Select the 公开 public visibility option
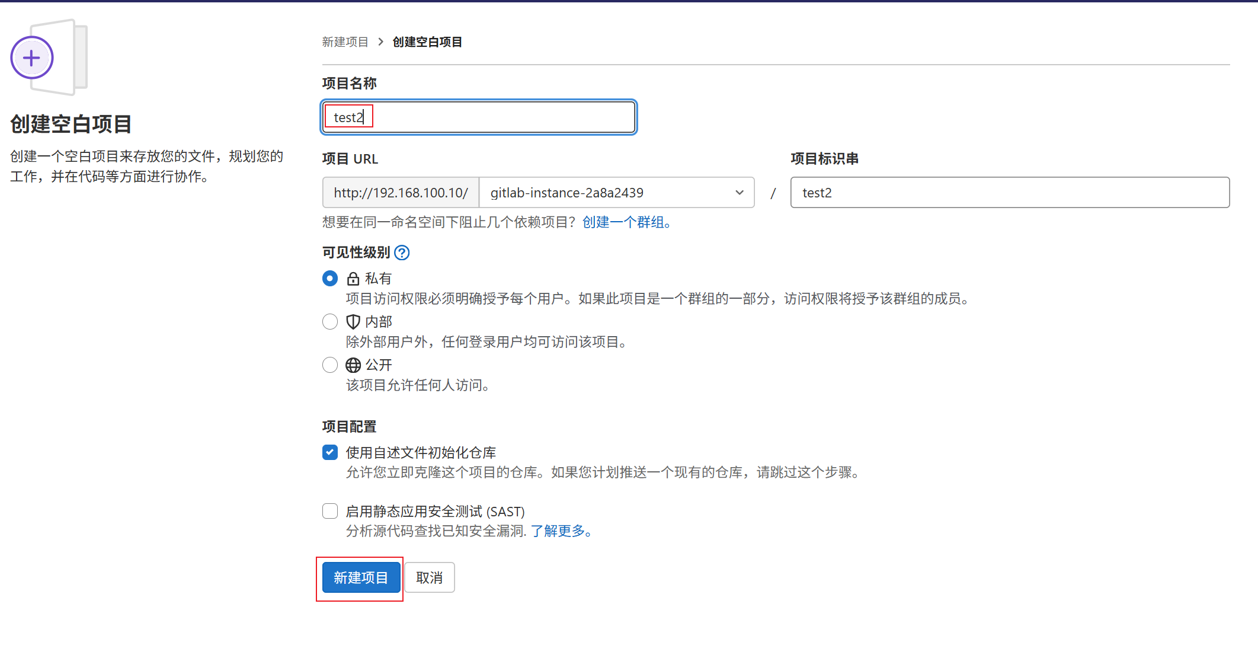1258x658 pixels. pyautogui.click(x=330, y=365)
